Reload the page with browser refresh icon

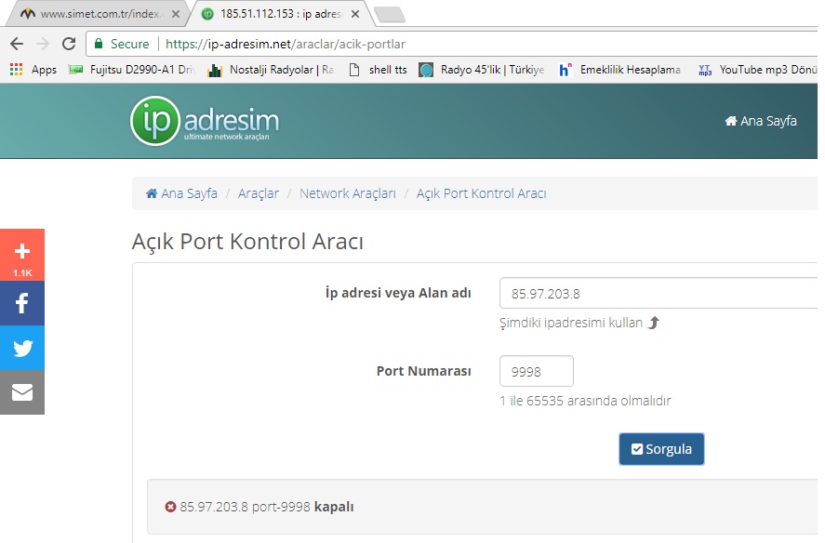point(68,44)
